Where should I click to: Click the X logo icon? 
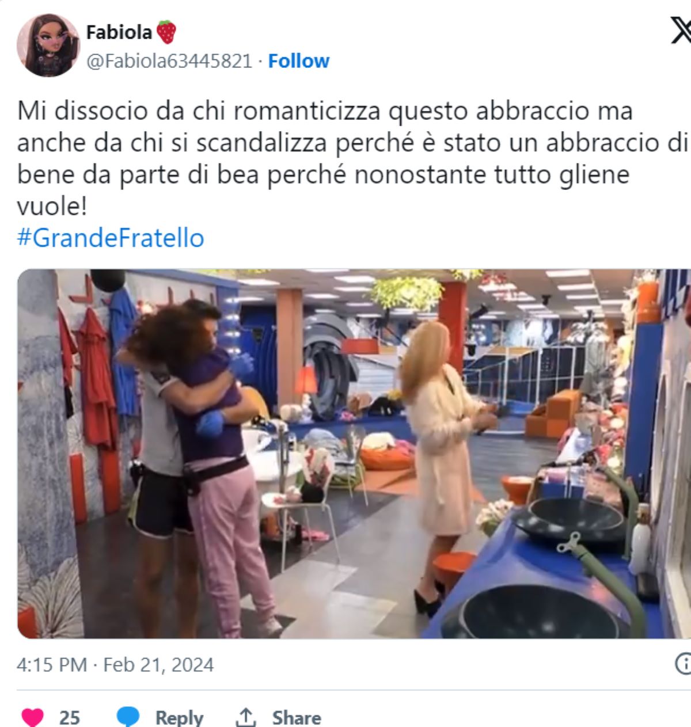point(681,31)
